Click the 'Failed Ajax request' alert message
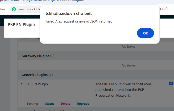174x111 pixels. click(79, 21)
